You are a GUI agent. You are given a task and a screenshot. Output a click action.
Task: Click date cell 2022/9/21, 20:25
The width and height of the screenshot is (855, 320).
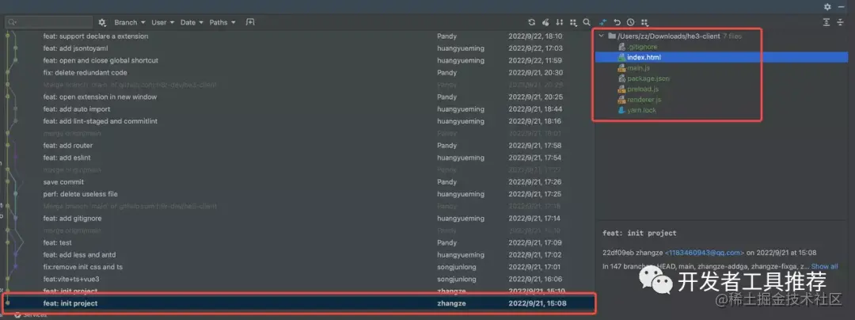(x=535, y=97)
